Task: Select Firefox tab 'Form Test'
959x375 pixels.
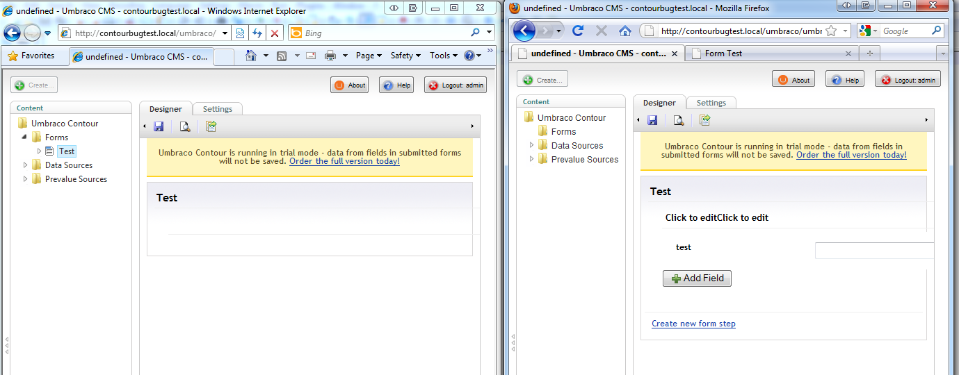Action: 771,53
